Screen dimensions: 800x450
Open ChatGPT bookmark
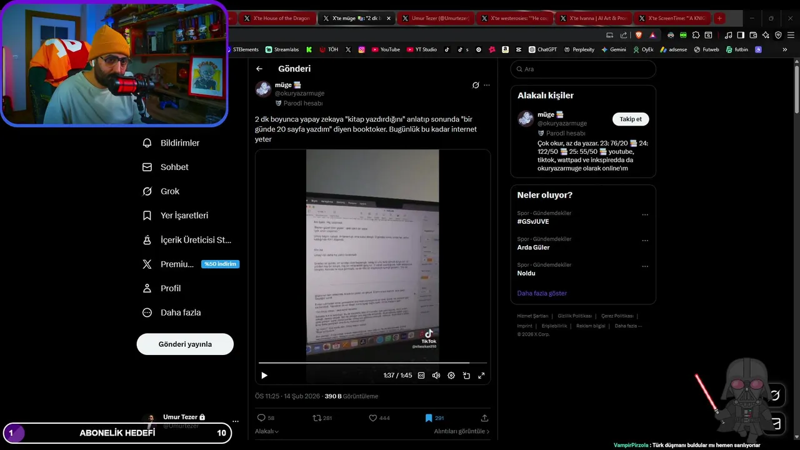click(x=542, y=49)
